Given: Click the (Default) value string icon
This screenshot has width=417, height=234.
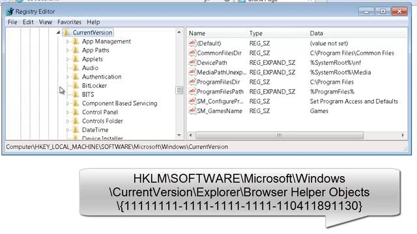Looking at the screenshot, I should click(192, 43).
